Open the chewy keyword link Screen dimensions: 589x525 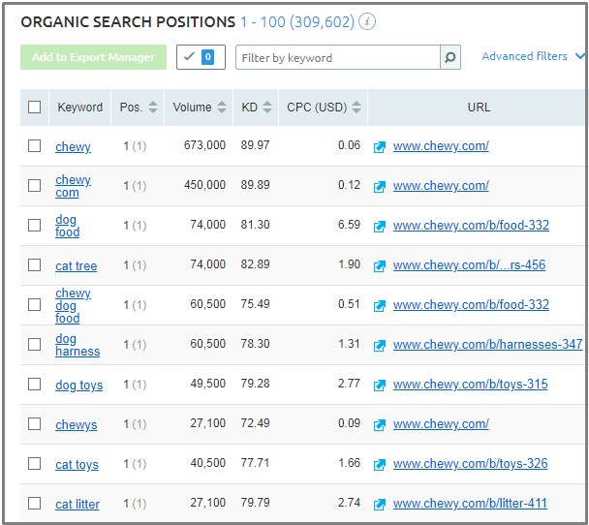coord(73,147)
